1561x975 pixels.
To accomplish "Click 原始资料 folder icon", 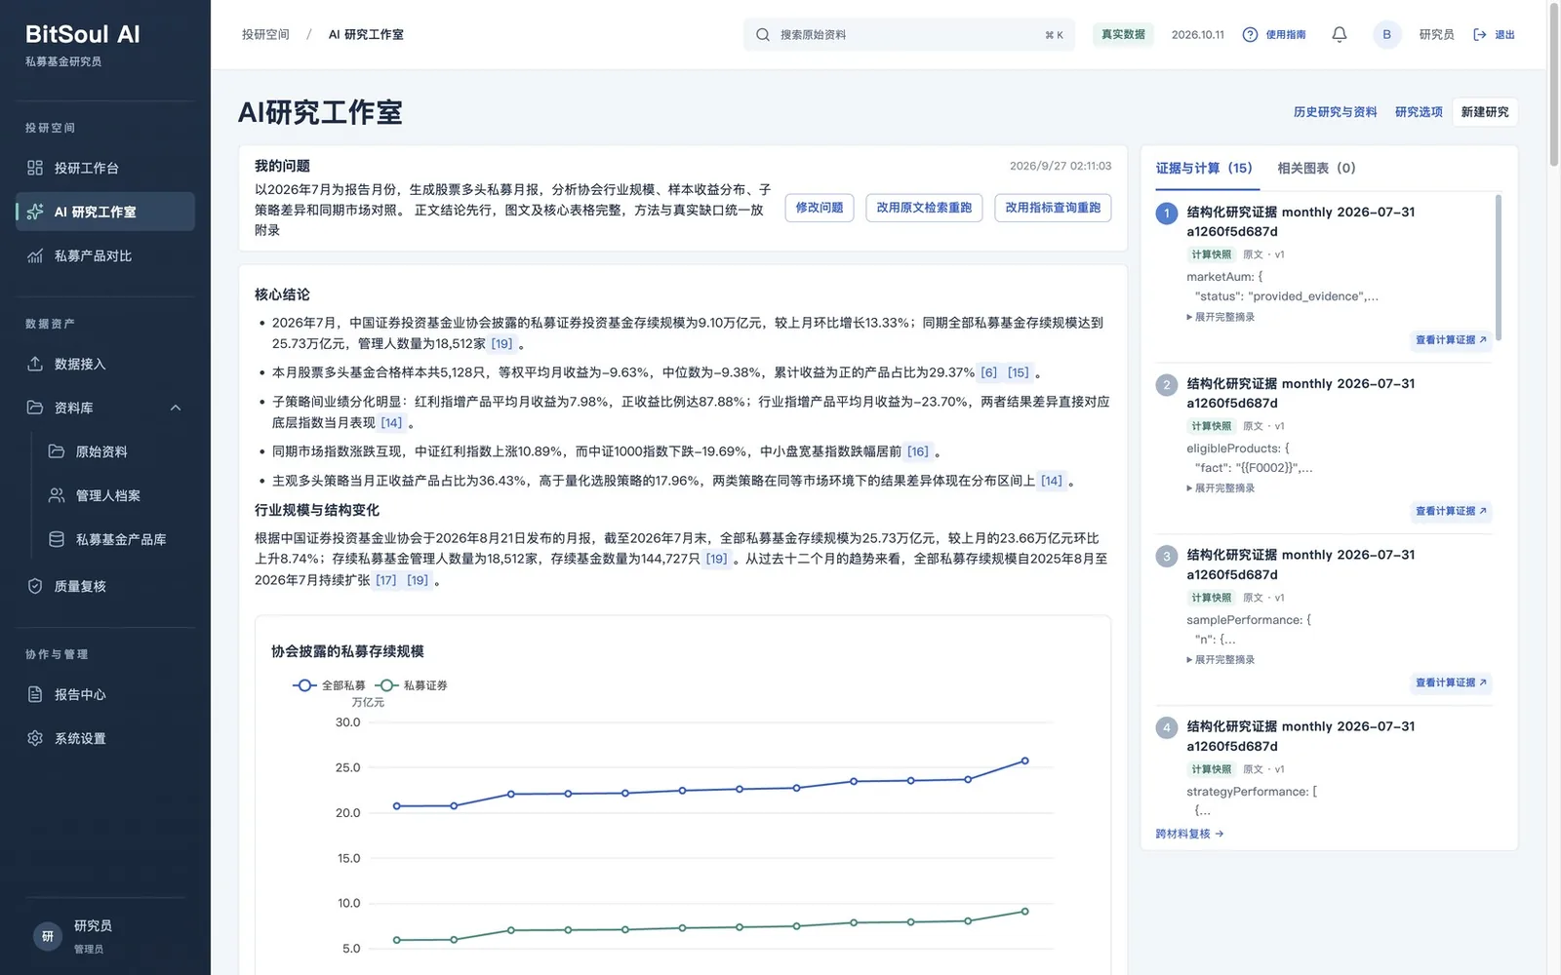I will [x=57, y=451].
